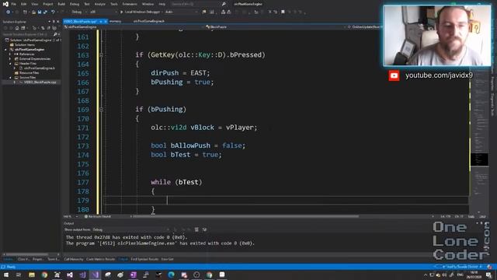
Task: Open the Debug menu
Action: (x=75, y=4)
